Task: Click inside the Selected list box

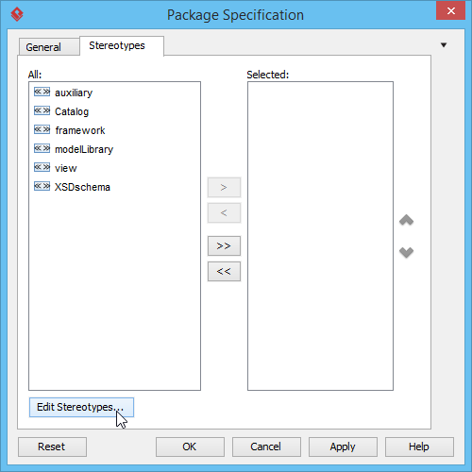Action: point(320,236)
